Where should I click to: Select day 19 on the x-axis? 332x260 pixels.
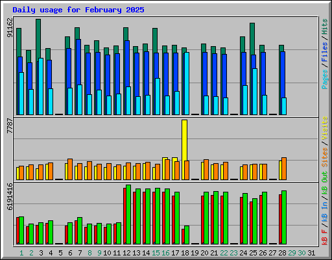(x=195, y=253)
